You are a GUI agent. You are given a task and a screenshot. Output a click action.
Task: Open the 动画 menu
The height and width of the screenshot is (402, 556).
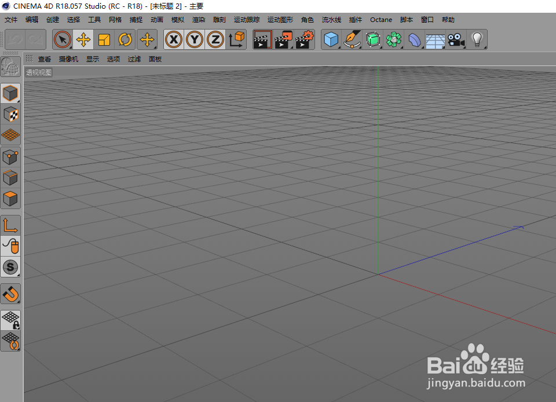point(157,20)
